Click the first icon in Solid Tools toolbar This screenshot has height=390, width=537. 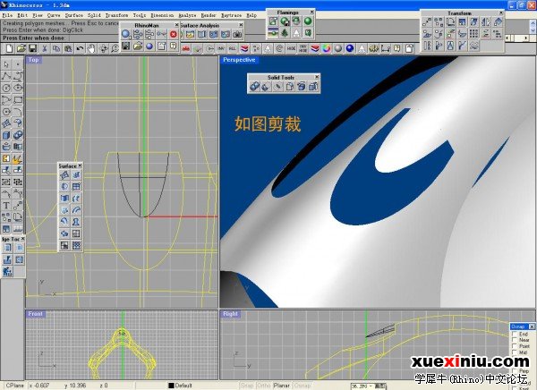(x=254, y=86)
